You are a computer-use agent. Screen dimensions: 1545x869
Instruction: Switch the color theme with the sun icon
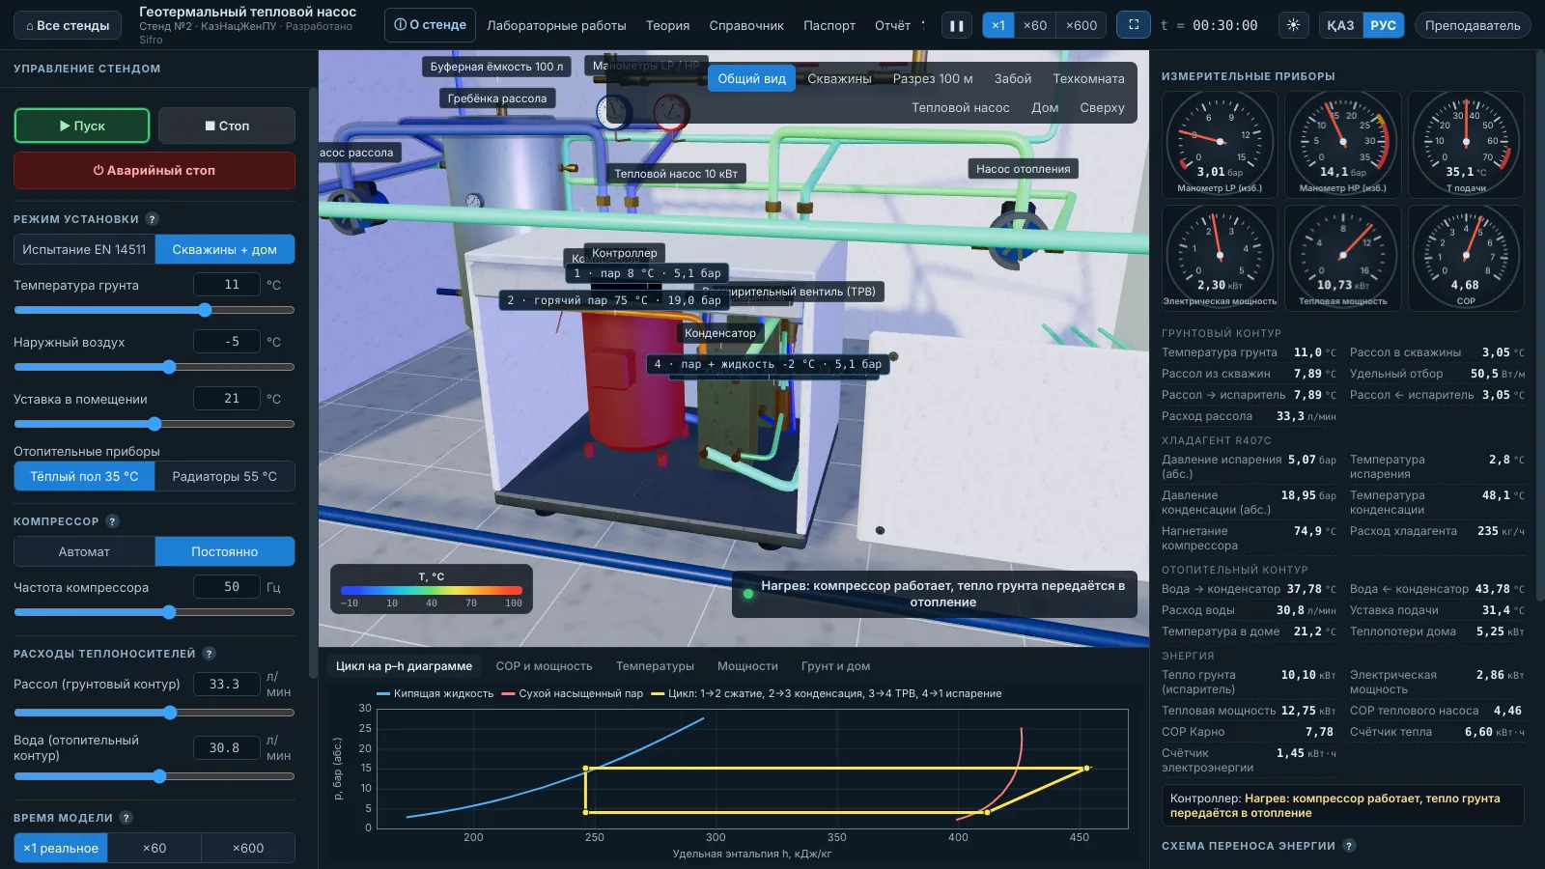click(x=1293, y=25)
